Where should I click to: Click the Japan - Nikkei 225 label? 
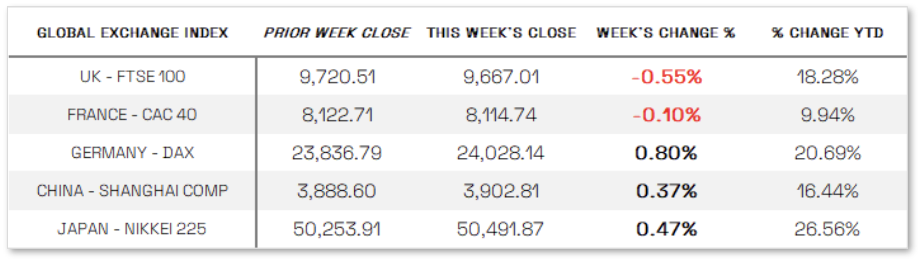[x=132, y=229]
